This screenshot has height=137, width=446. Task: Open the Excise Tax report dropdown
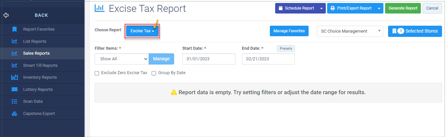(142, 31)
